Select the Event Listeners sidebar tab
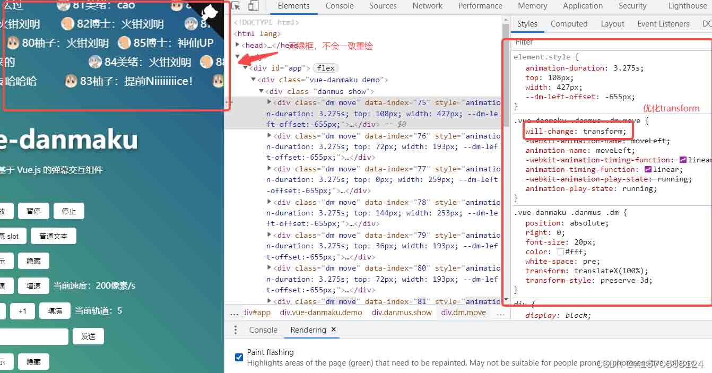Image resolution: width=712 pixels, height=373 pixels. [663, 24]
